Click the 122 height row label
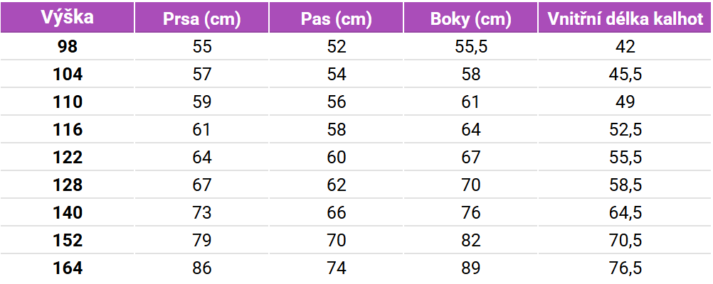Image resolution: width=713 pixels, height=284 pixels. click(68, 158)
